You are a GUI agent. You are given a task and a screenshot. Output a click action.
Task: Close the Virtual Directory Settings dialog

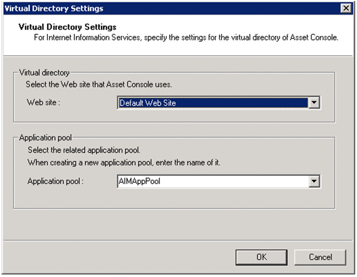point(345,8)
